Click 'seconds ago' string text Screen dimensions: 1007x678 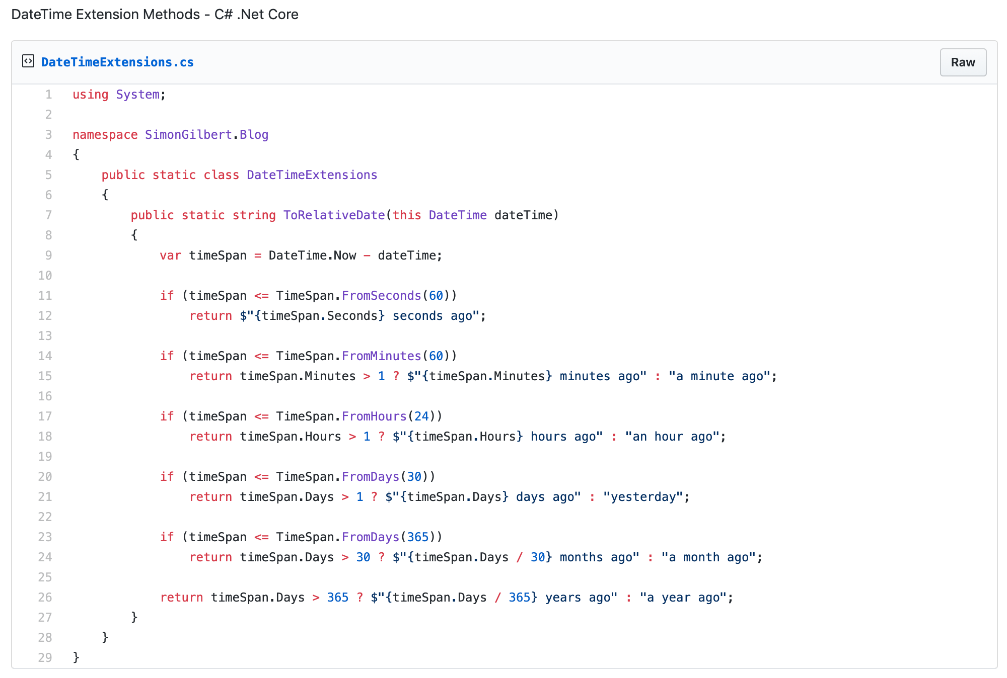click(433, 316)
